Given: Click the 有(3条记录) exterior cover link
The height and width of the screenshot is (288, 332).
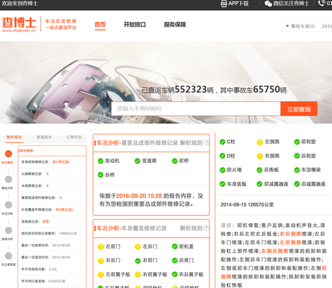Looking at the screenshot, I should 64,209.
